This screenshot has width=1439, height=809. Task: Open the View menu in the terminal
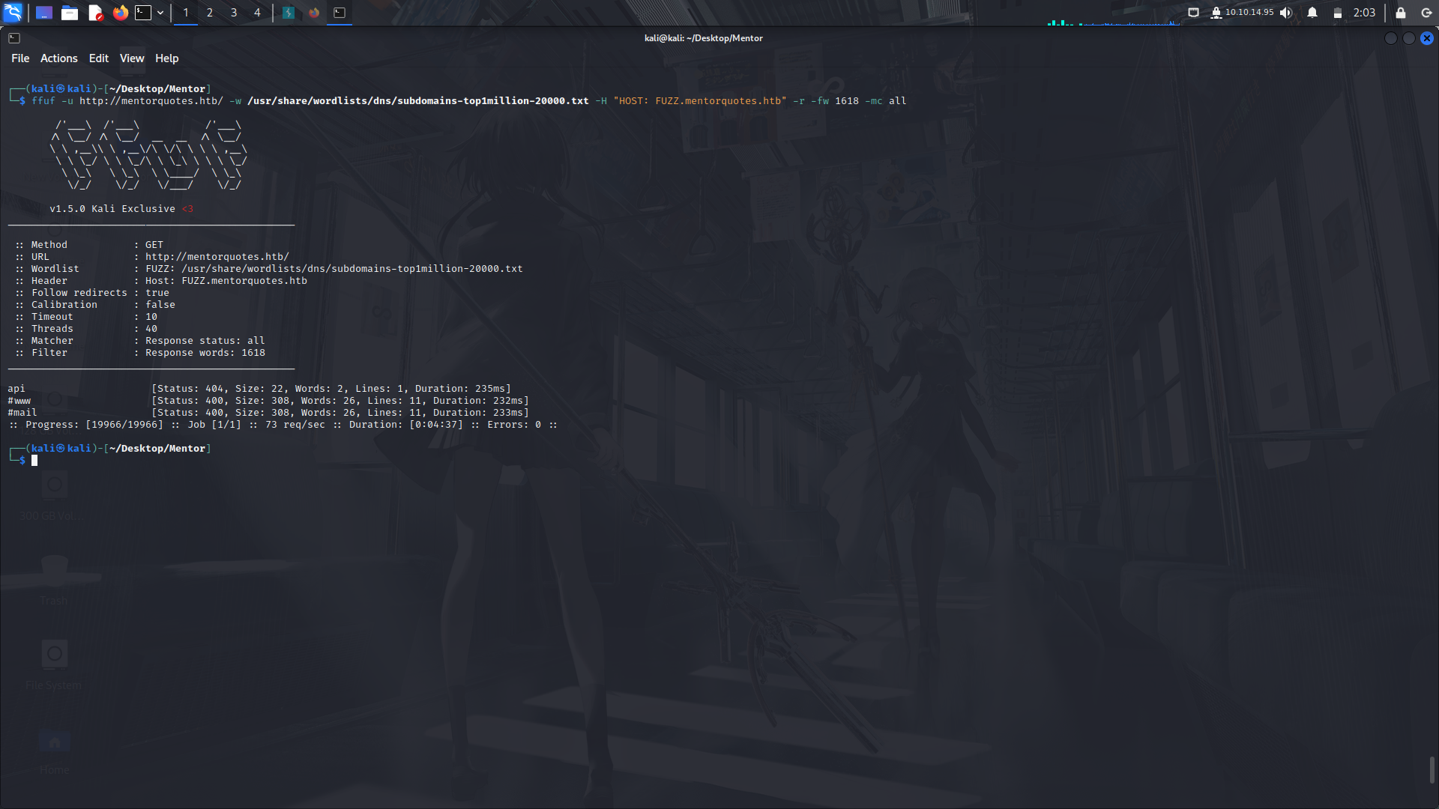[131, 58]
